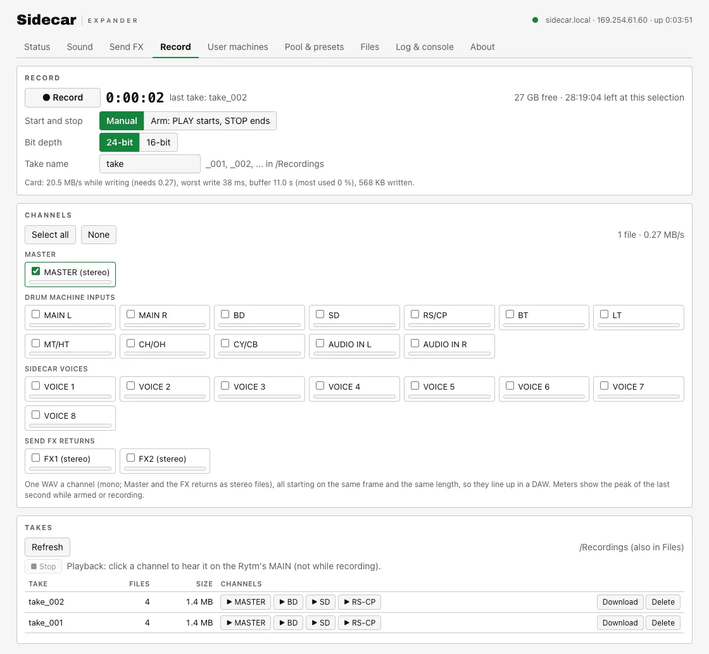
Task: Select VOICE 3 for recording
Action: coord(225,386)
